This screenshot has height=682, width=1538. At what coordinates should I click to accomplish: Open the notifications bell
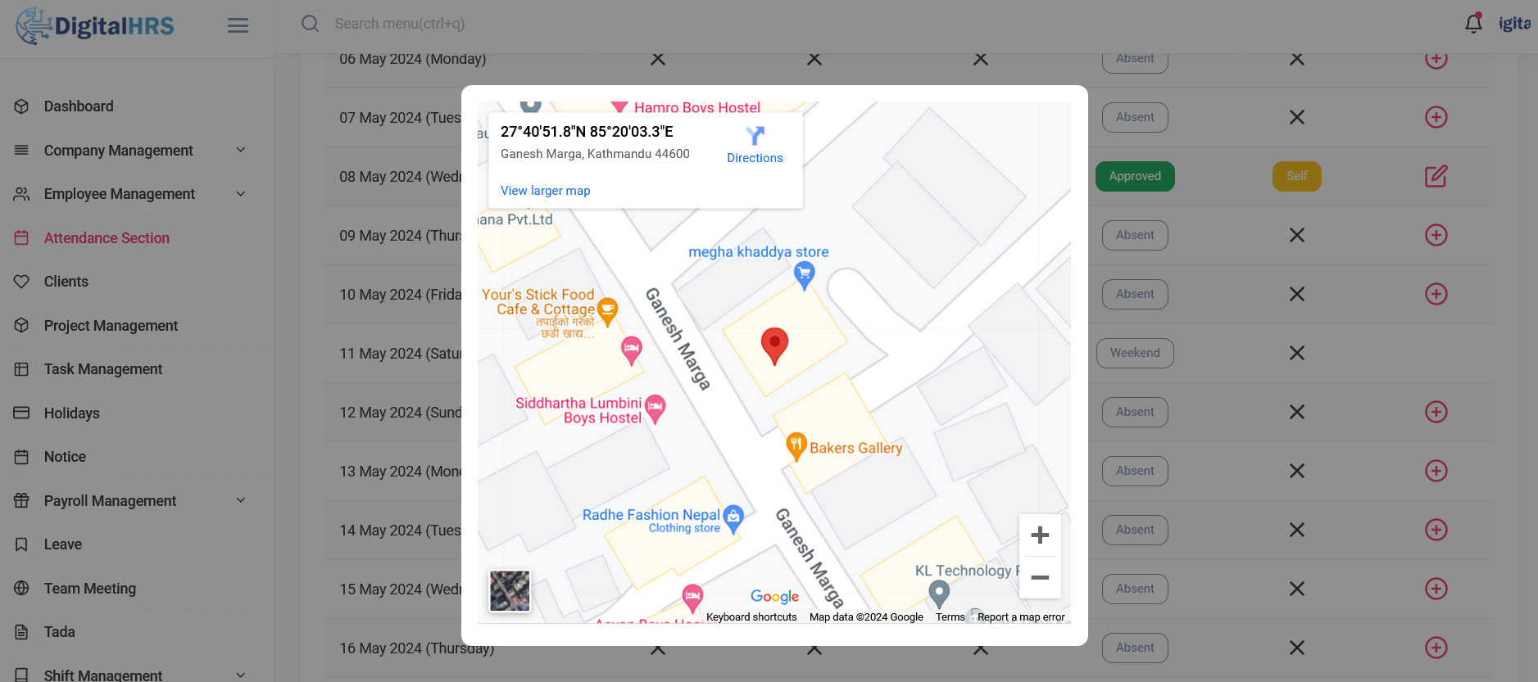click(1473, 23)
